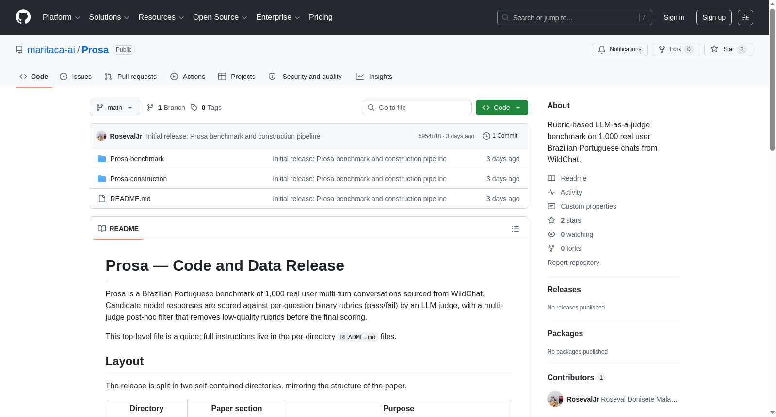Open the README outline icon
776x417 pixels.
click(516, 229)
